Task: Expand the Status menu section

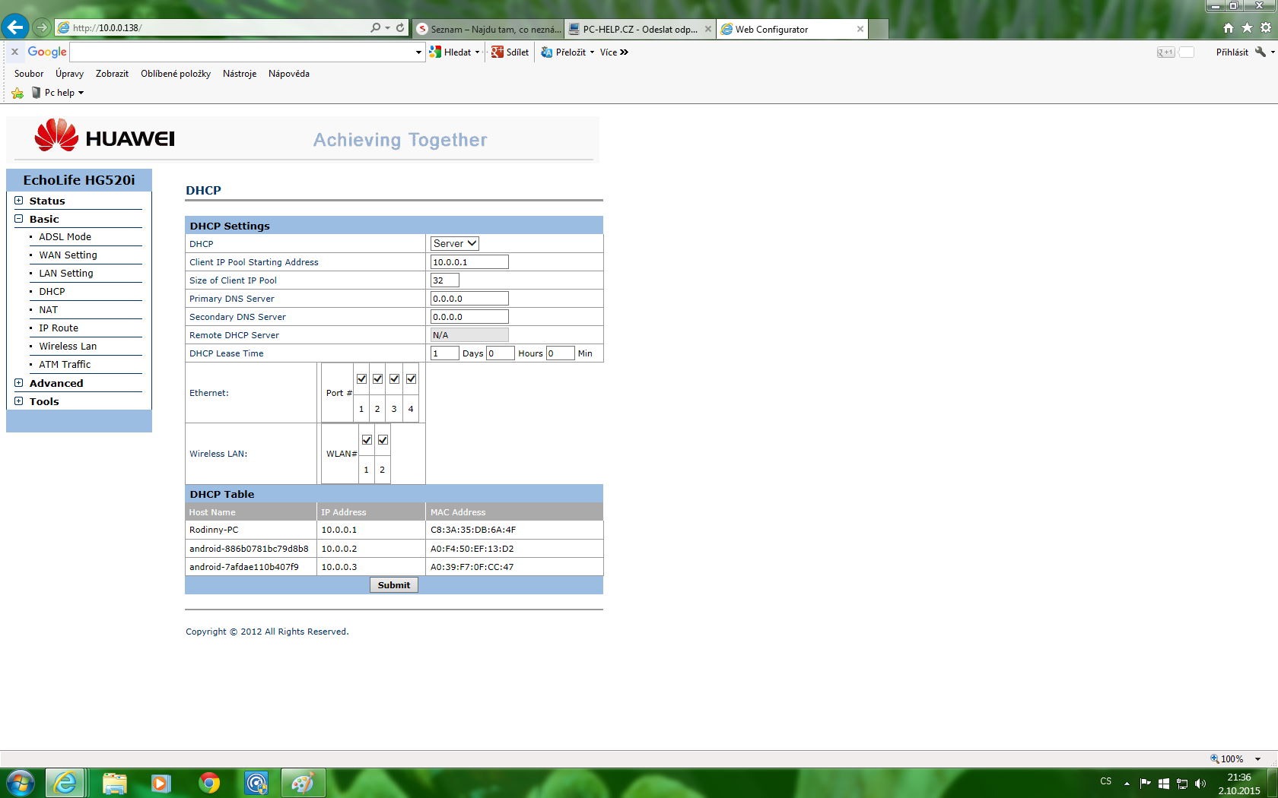Action: 19,201
